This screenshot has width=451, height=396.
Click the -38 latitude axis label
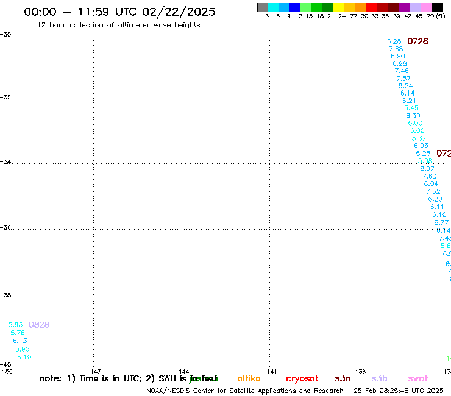[5, 295]
